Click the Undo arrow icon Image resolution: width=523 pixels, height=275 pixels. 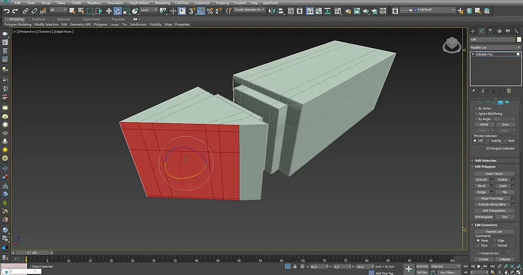[6, 11]
